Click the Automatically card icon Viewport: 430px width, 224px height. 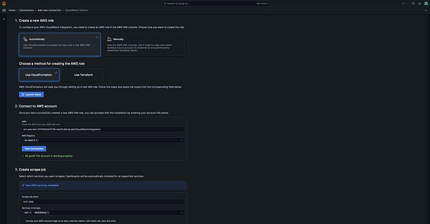[x=25, y=39]
